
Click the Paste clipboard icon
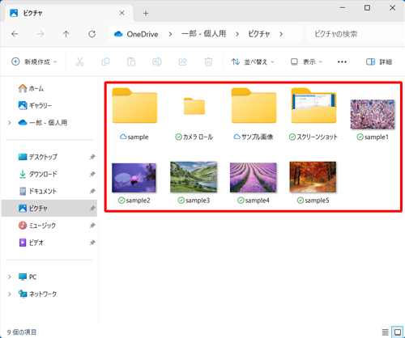point(131,62)
